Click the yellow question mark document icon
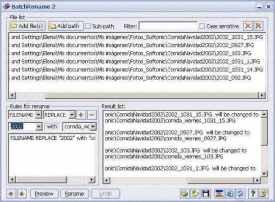This screenshot has height=202, width=275. (263, 194)
